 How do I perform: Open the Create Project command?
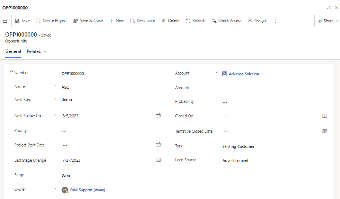point(52,21)
